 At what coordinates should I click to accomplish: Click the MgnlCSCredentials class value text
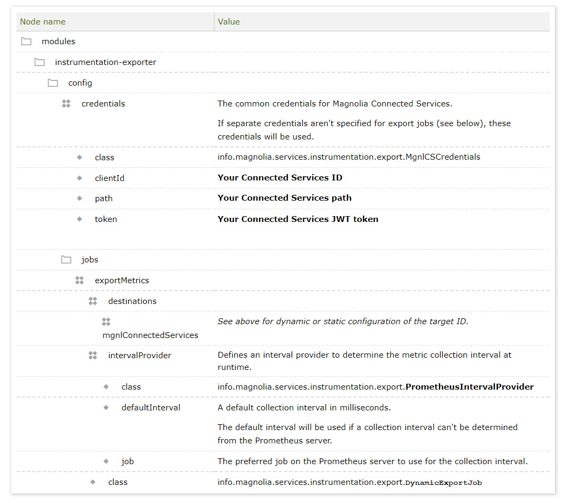click(x=348, y=156)
